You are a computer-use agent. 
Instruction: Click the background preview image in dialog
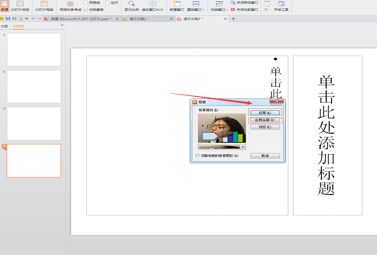[x=221, y=128]
